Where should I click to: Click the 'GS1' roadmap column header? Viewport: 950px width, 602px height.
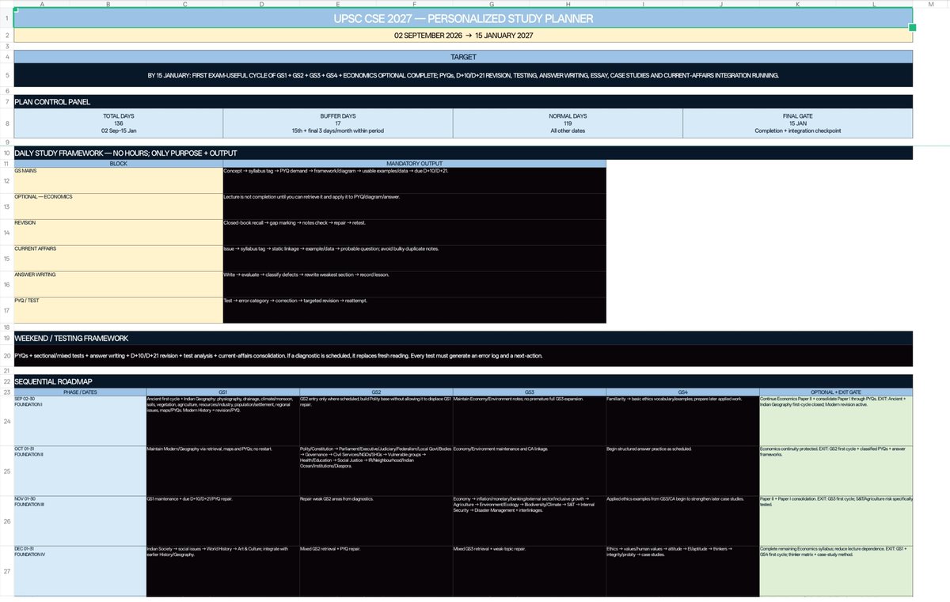click(x=222, y=392)
